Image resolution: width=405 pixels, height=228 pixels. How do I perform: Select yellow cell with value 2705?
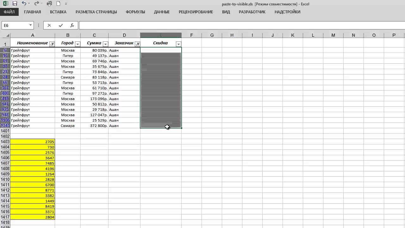coord(33,142)
